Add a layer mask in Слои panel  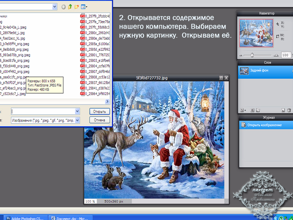pos(252,110)
